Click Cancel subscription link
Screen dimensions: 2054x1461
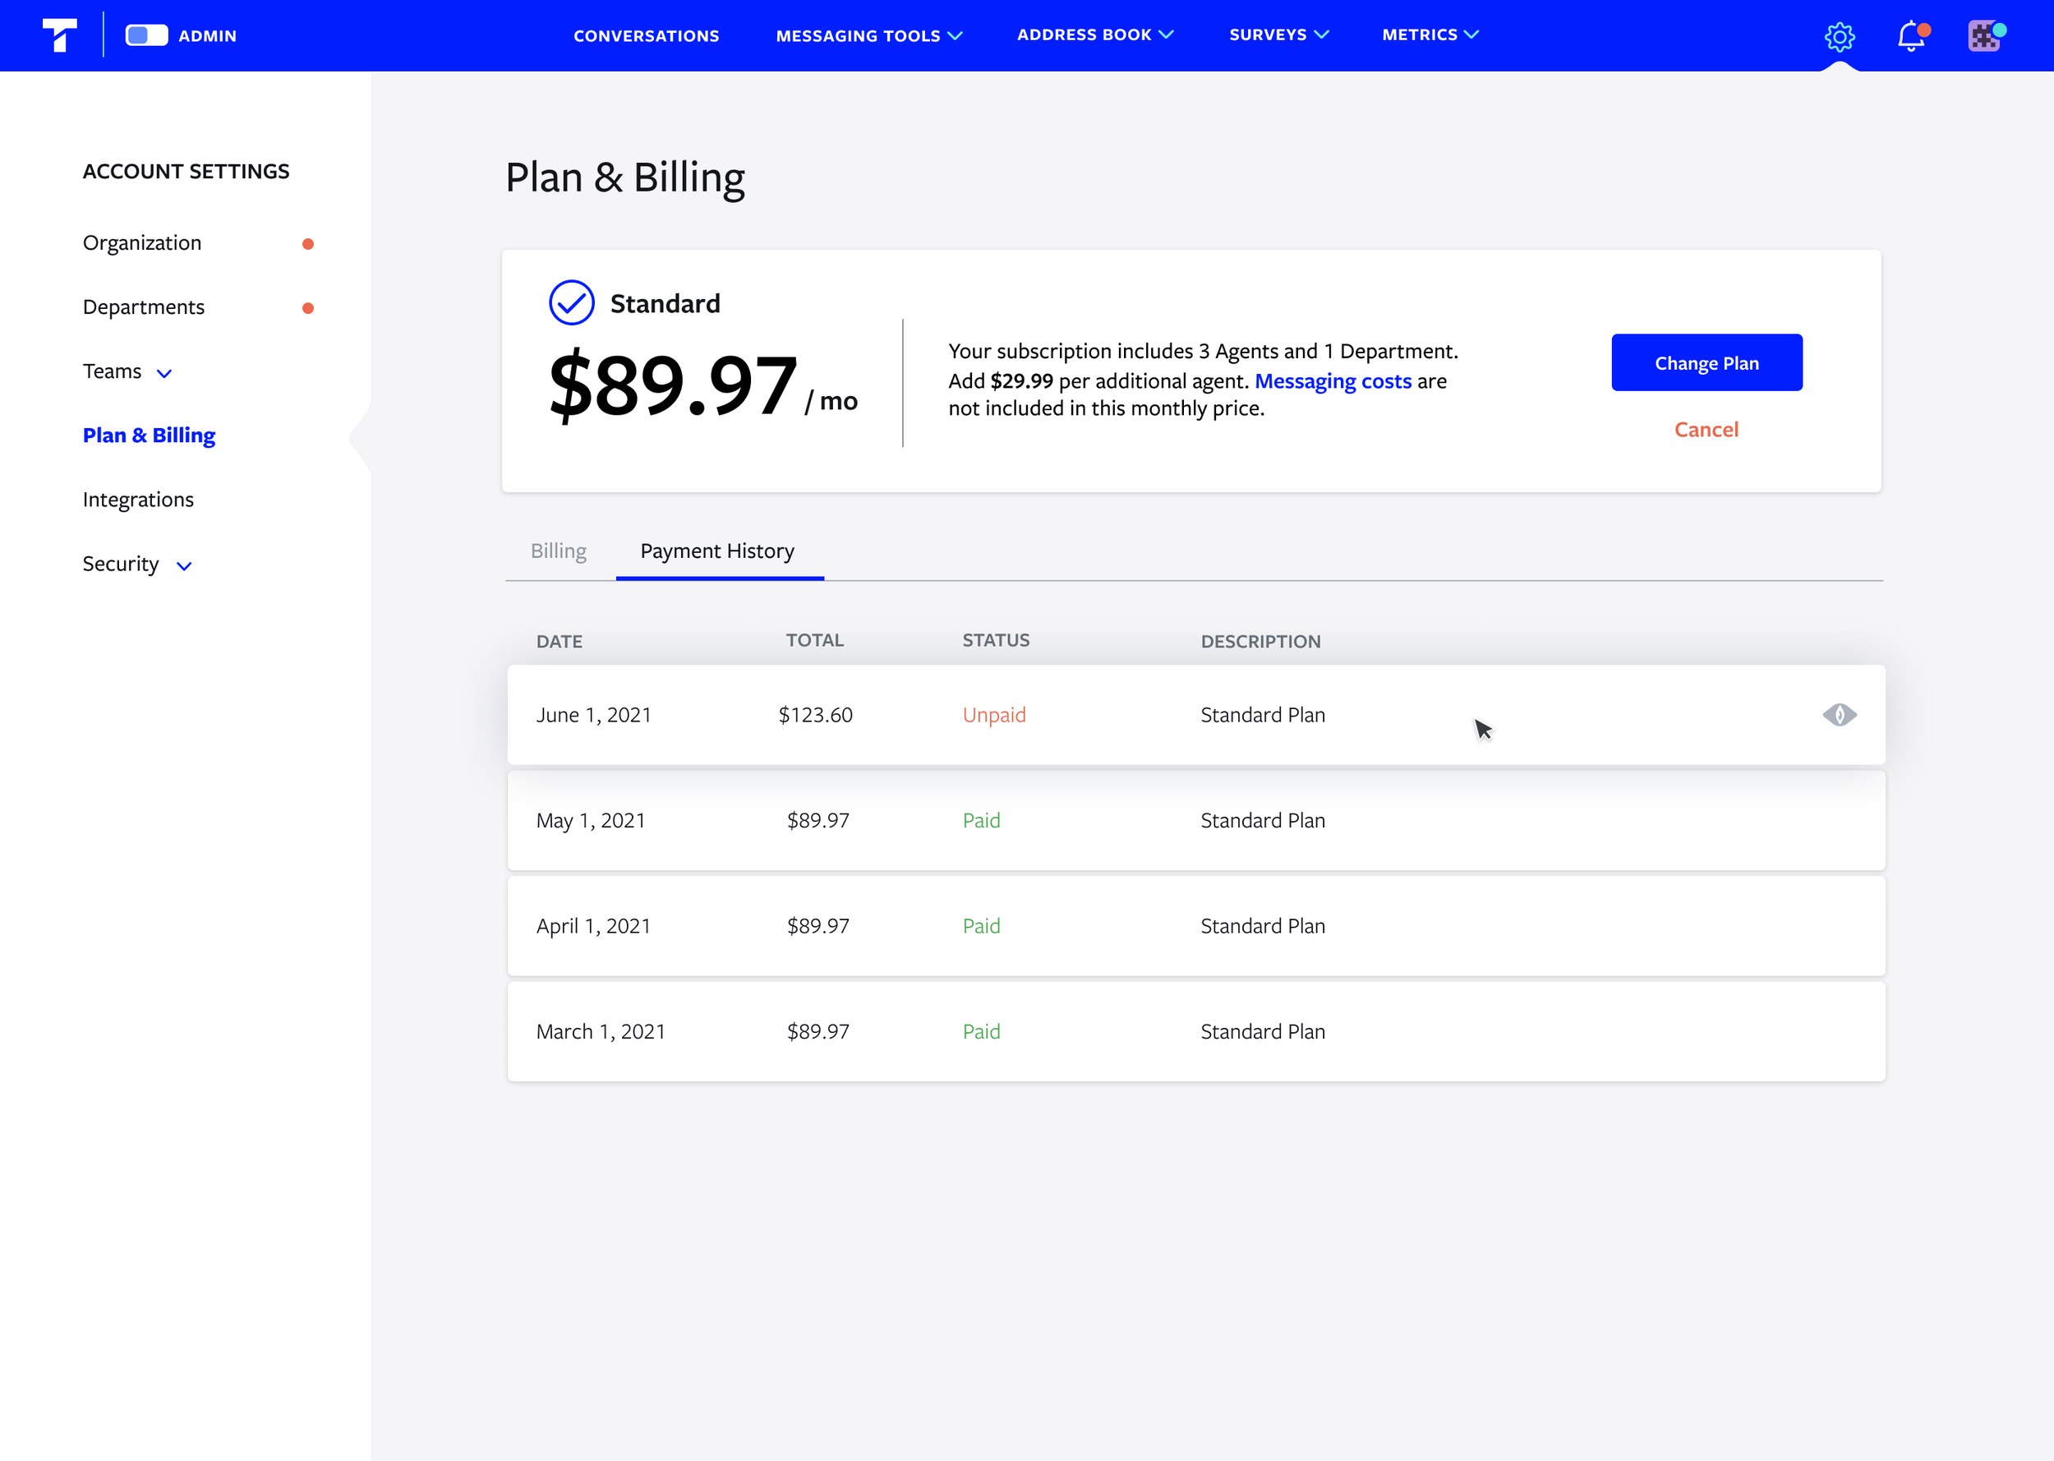point(1706,429)
